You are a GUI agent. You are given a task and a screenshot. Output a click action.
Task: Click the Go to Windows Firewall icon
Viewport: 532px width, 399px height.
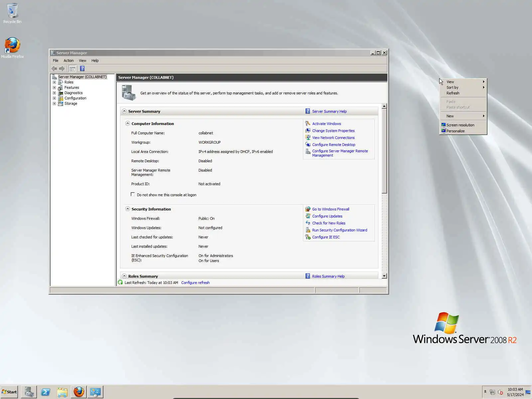[x=308, y=209]
